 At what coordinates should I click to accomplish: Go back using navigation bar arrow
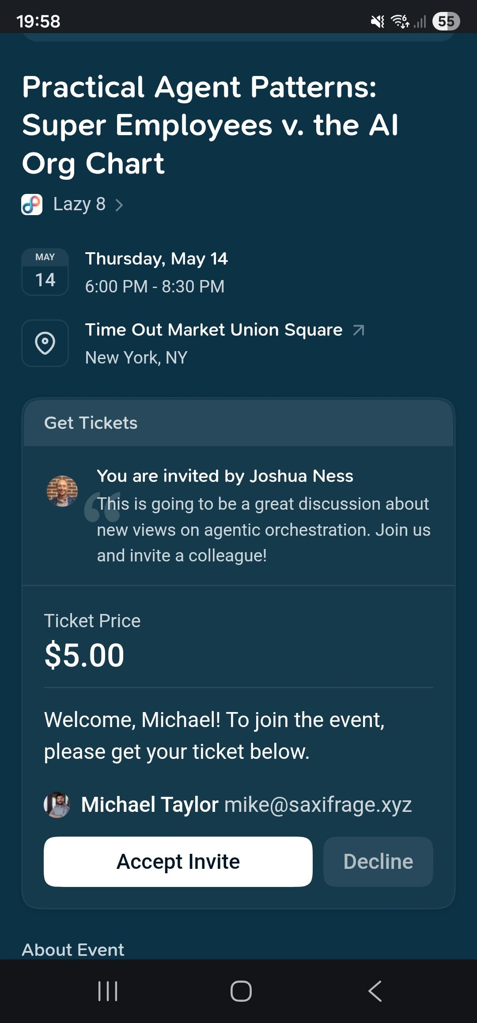(x=375, y=991)
